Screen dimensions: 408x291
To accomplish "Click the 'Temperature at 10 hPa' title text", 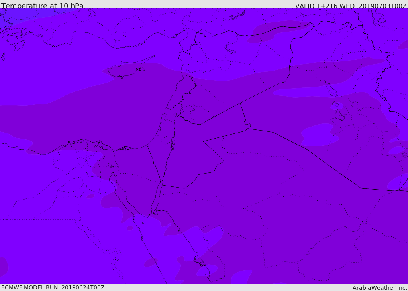I will pos(42,6).
